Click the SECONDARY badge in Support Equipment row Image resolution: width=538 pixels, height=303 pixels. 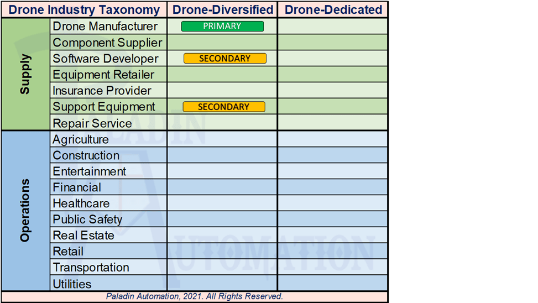223,107
